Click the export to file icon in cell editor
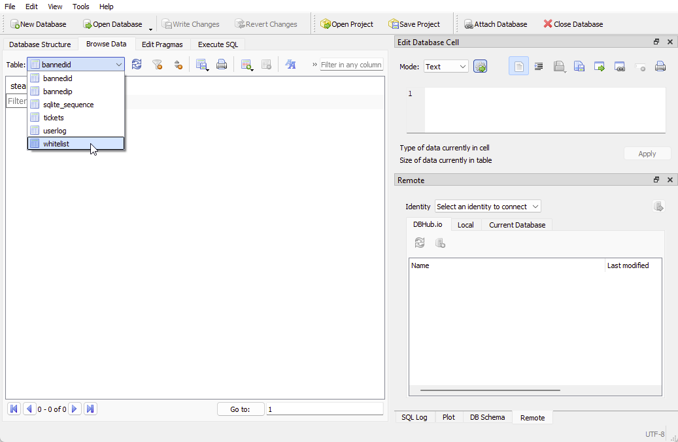This screenshot has height=442, width=678. point(600,66)
